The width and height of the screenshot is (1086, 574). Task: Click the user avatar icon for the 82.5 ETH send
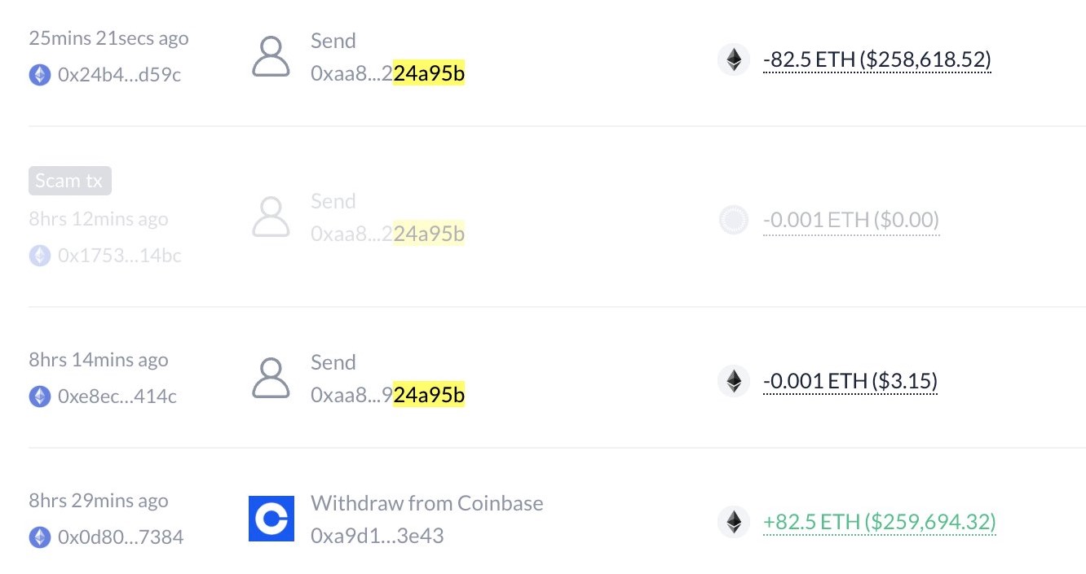[271, 58]
